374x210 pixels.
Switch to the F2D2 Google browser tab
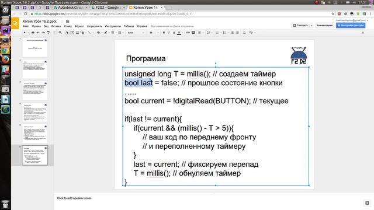pos(108,8)
